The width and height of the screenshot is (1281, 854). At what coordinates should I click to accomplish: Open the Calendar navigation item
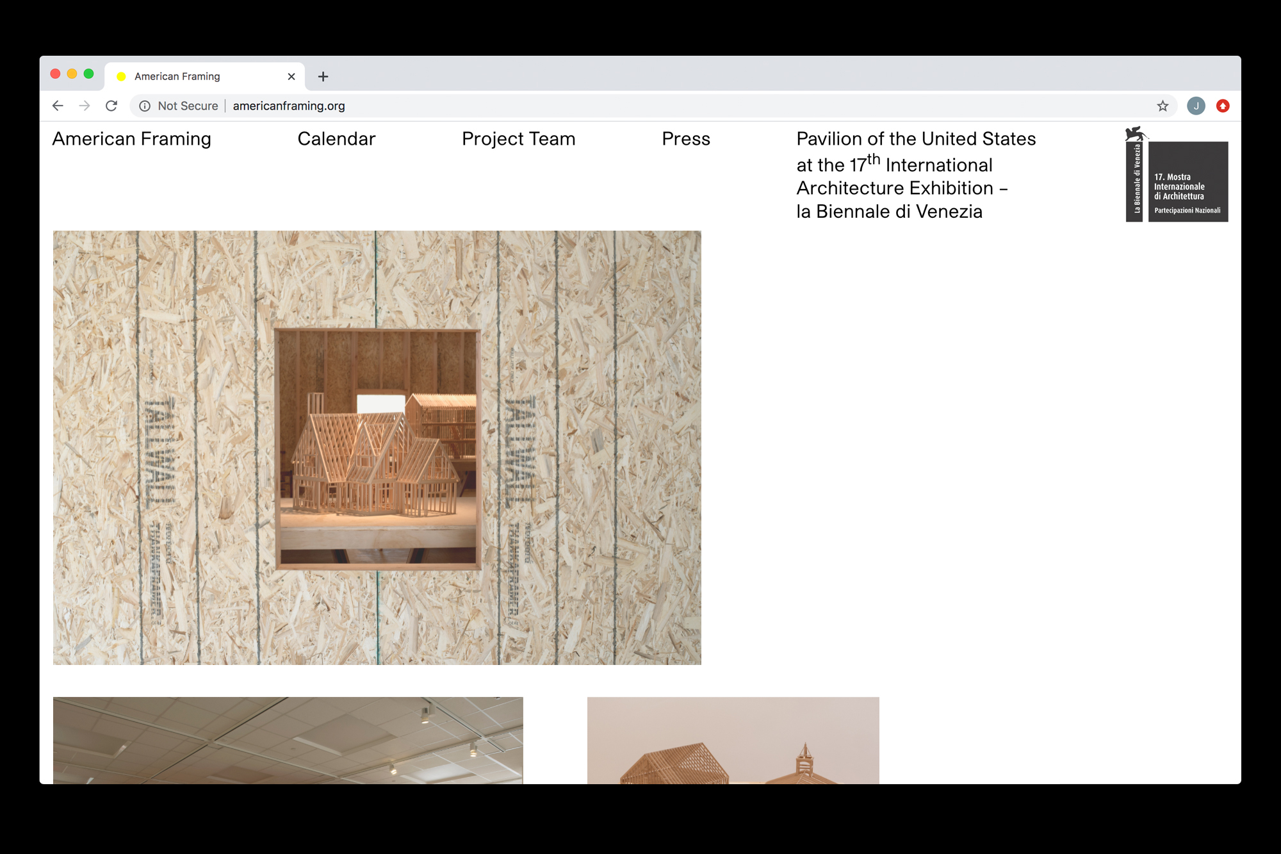click(337, 139)
